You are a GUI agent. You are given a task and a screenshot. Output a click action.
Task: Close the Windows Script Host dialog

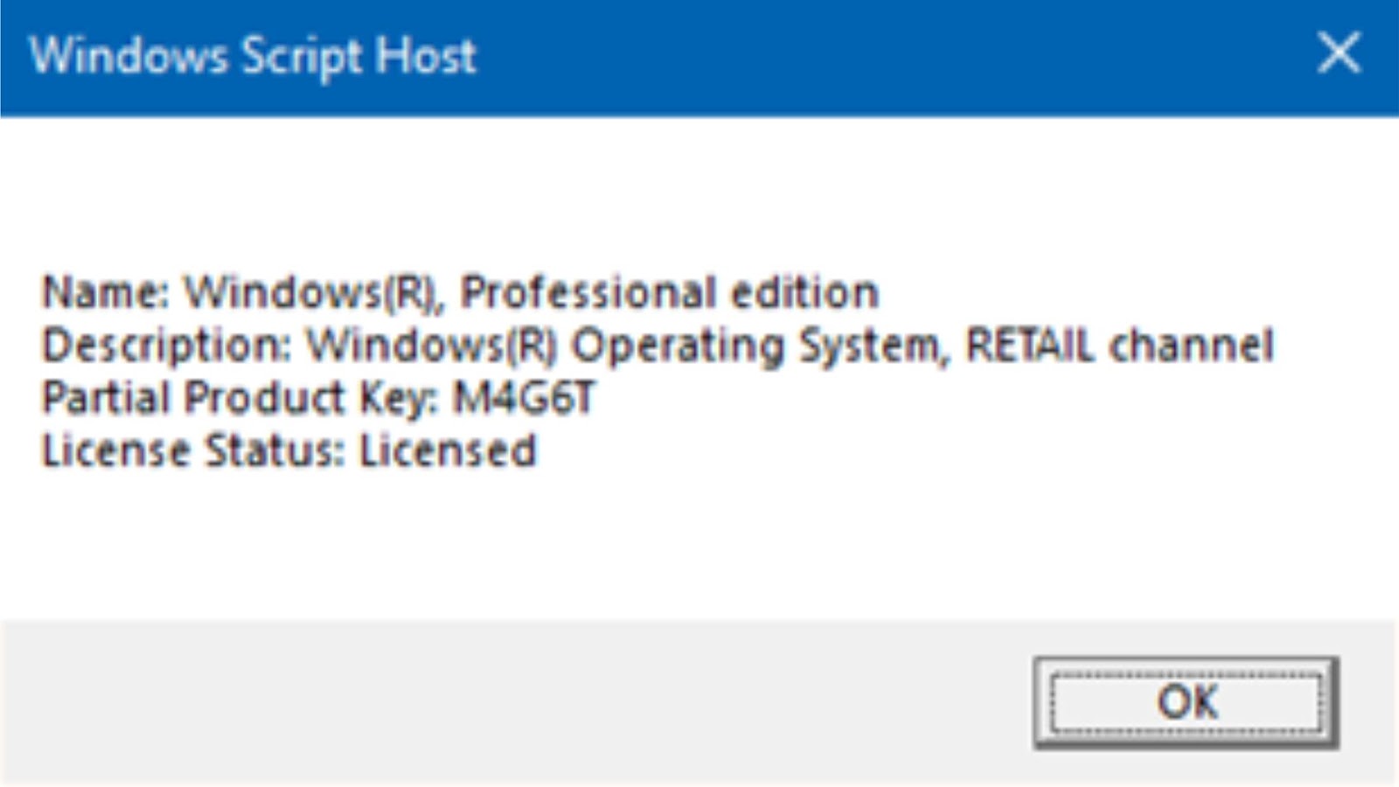click(x=1339, y=54)
